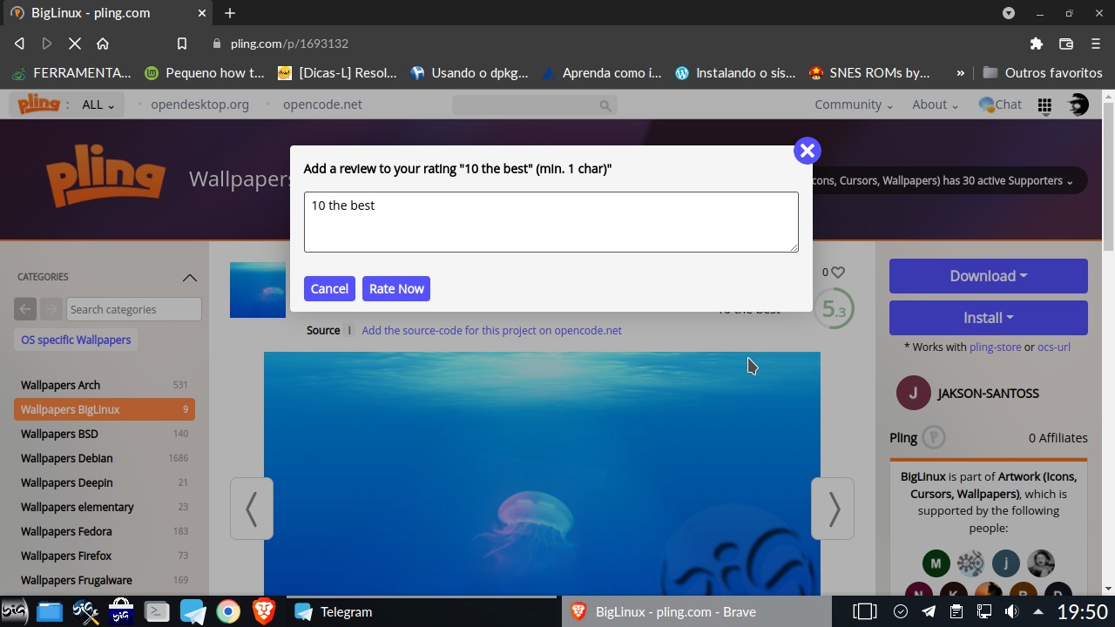Viewport: 1115px width, 627px height.
Task: Open Wallpapers BigLinux category
Action: click(x=105, y=409)
